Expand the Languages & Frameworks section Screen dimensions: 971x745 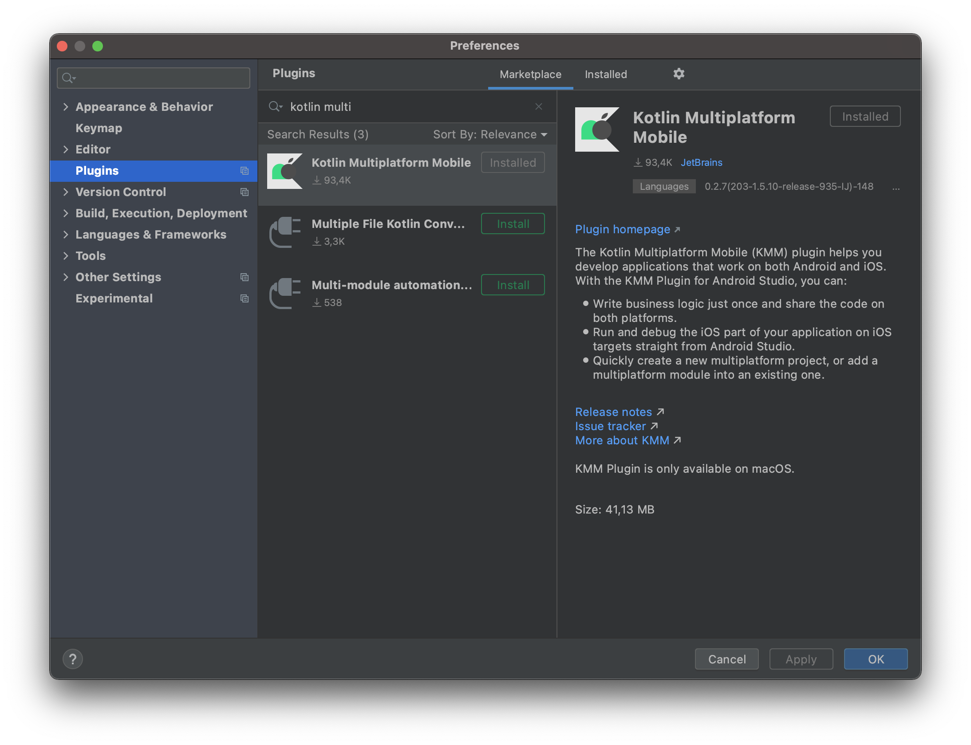[66, 234]
